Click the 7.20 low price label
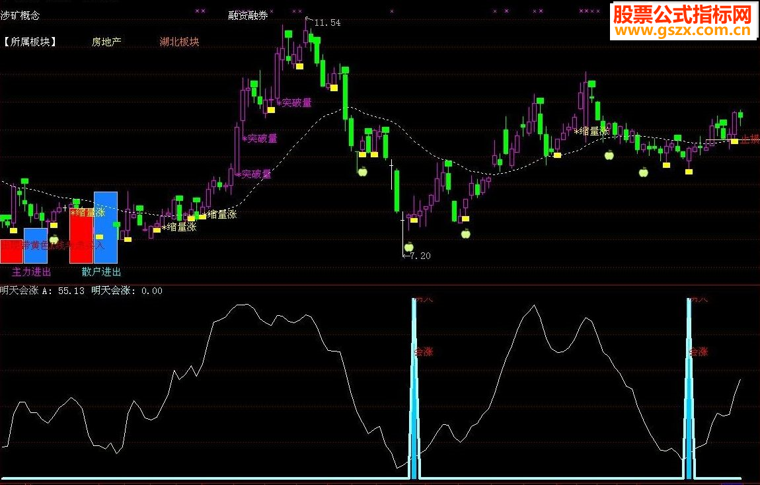The height and width of the screenshot is (485, 760). coord(420,256)
